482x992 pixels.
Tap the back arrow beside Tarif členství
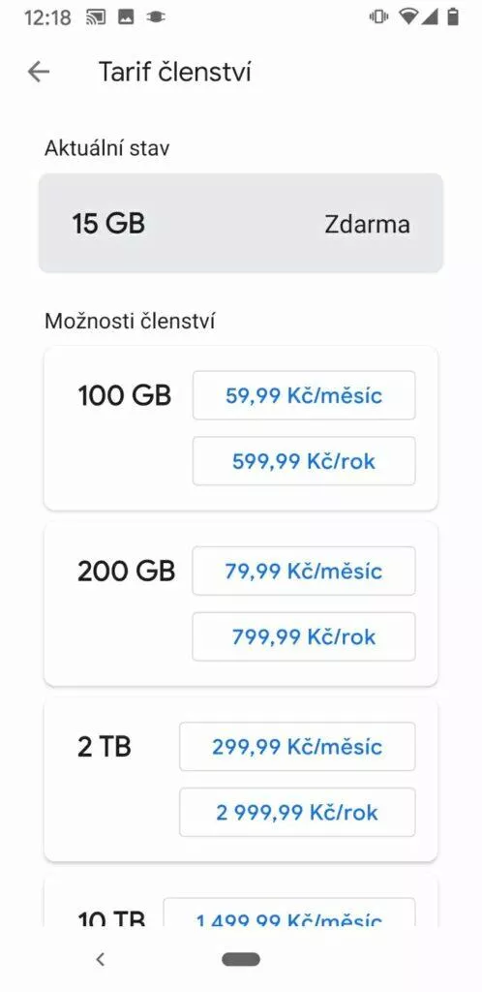coord(39,72)
